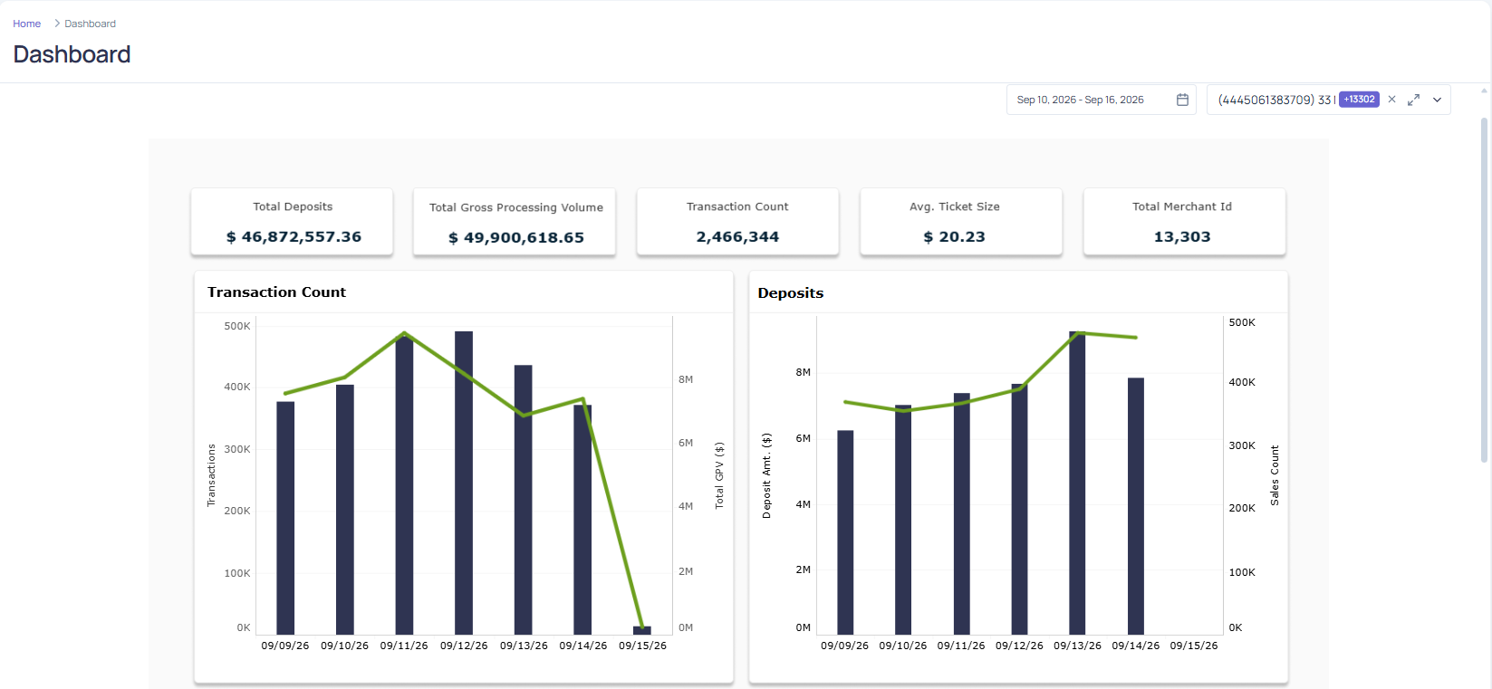Click the 09/15/26 bar in Transaction Count chart
This screenshot has height=689, width=1492.
(x=642, y=630)
